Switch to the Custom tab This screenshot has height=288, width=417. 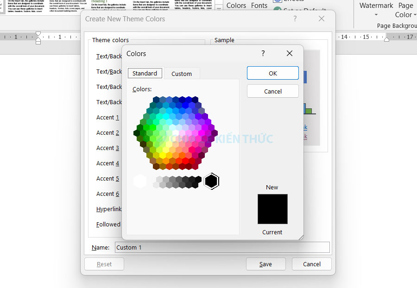point(182,74)
